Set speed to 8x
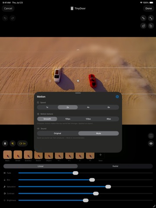The image size is (156, 208). (x=109, y=107)
